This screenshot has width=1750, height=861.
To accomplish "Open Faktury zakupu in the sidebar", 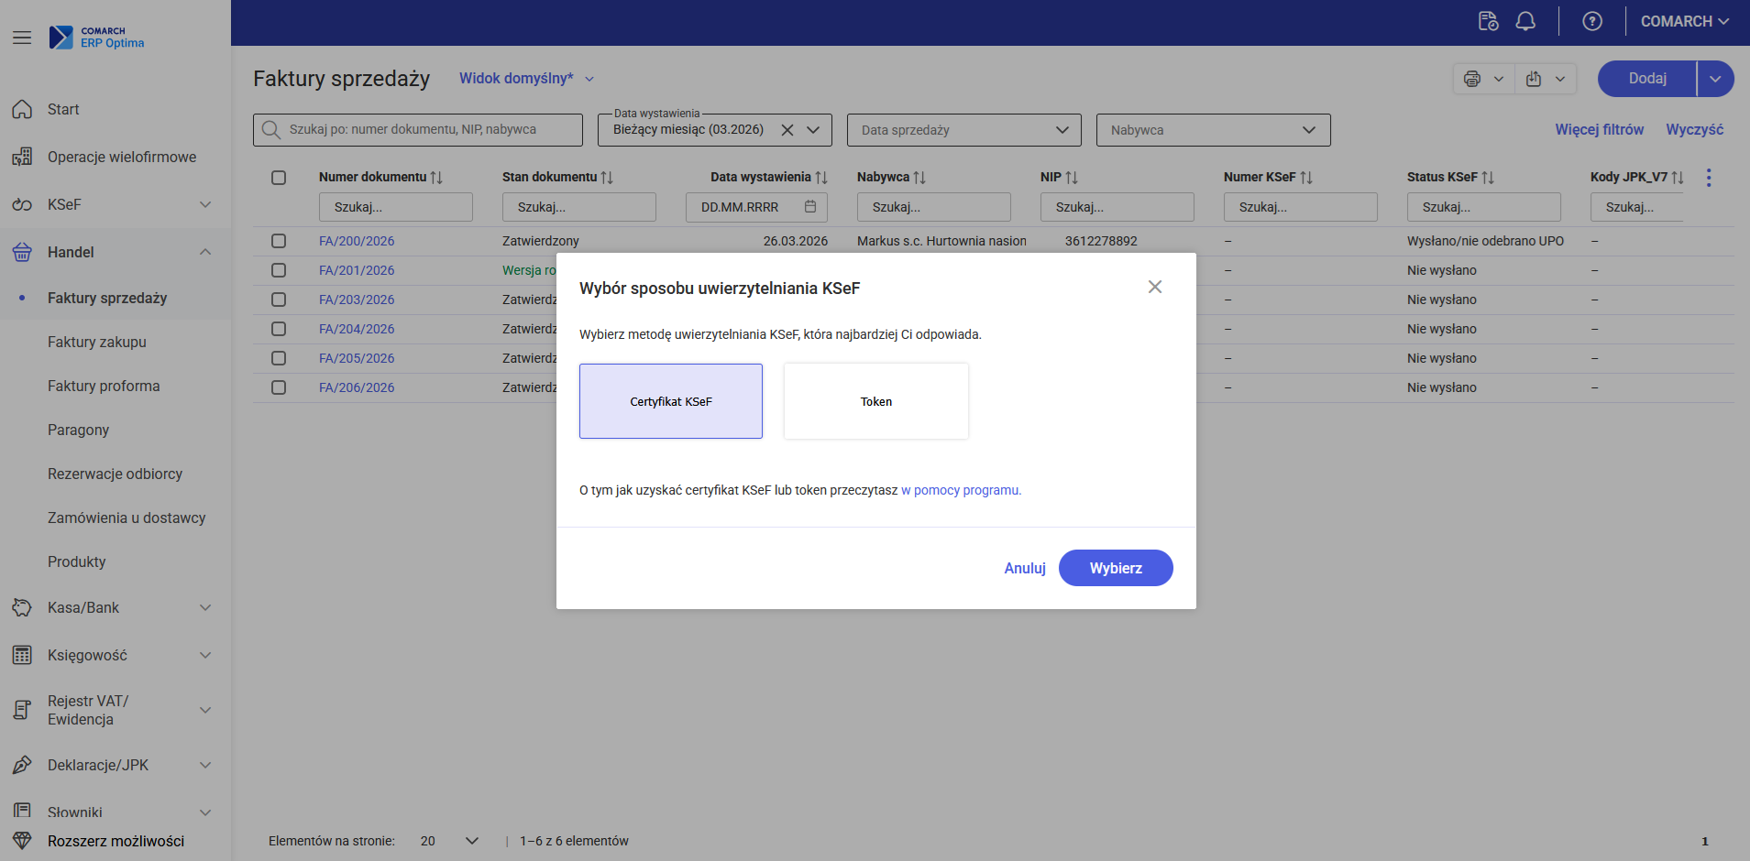I will pos(97,342).
